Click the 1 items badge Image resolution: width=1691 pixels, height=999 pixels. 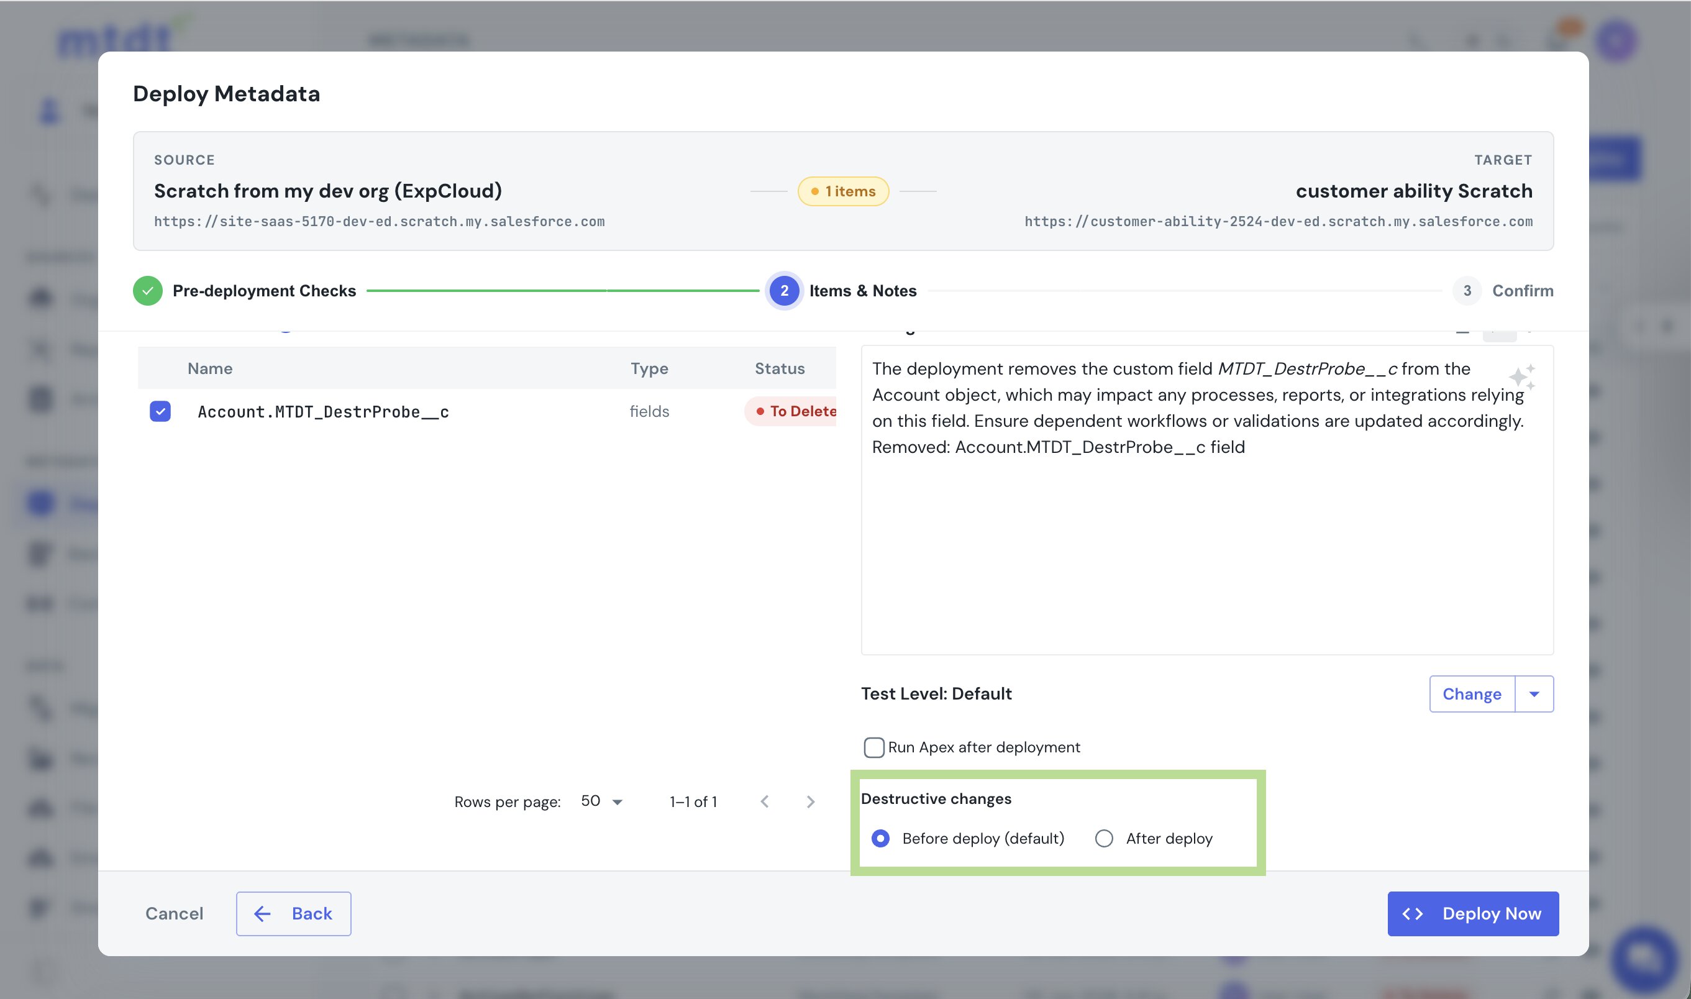[x=843, y=191]
